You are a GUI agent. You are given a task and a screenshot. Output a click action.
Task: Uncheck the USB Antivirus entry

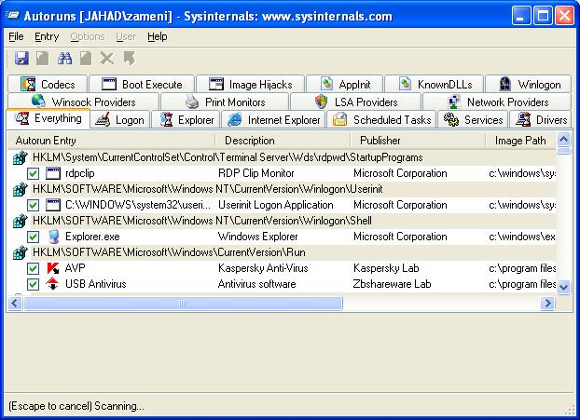(x=33, y=284)
